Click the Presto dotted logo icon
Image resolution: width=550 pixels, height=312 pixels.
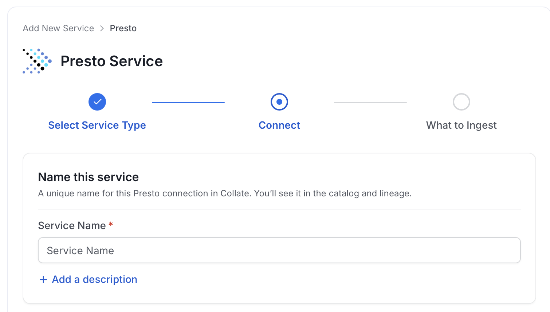pos(37,61)
